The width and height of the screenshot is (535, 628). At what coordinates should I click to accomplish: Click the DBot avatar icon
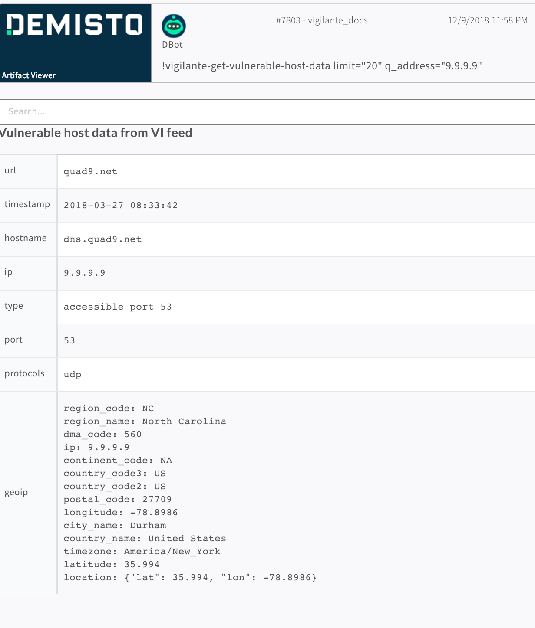[174, 26]
